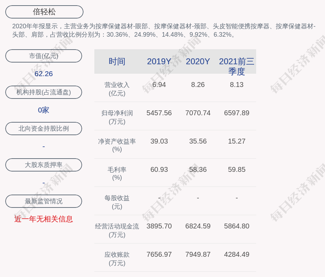Viewport: 325px width, 277px height.
Task: Click the 0家 institutional holdings value
Action: 44,110
